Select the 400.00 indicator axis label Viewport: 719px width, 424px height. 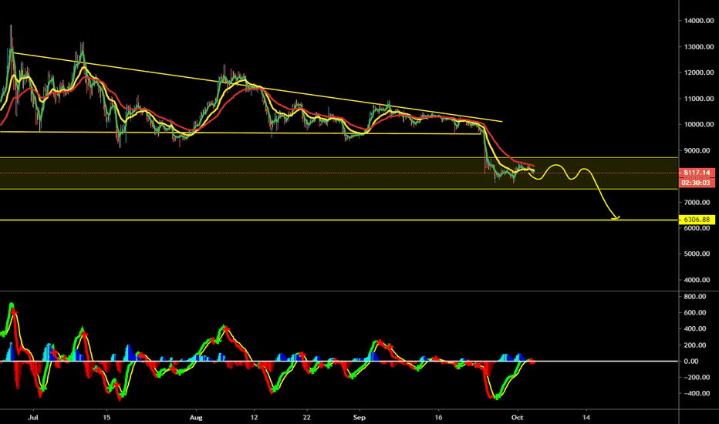click(694, 328)
